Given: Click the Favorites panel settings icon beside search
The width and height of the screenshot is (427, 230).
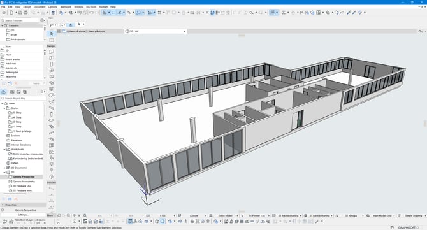Looking at the screenshot, I should pos(42,20).
